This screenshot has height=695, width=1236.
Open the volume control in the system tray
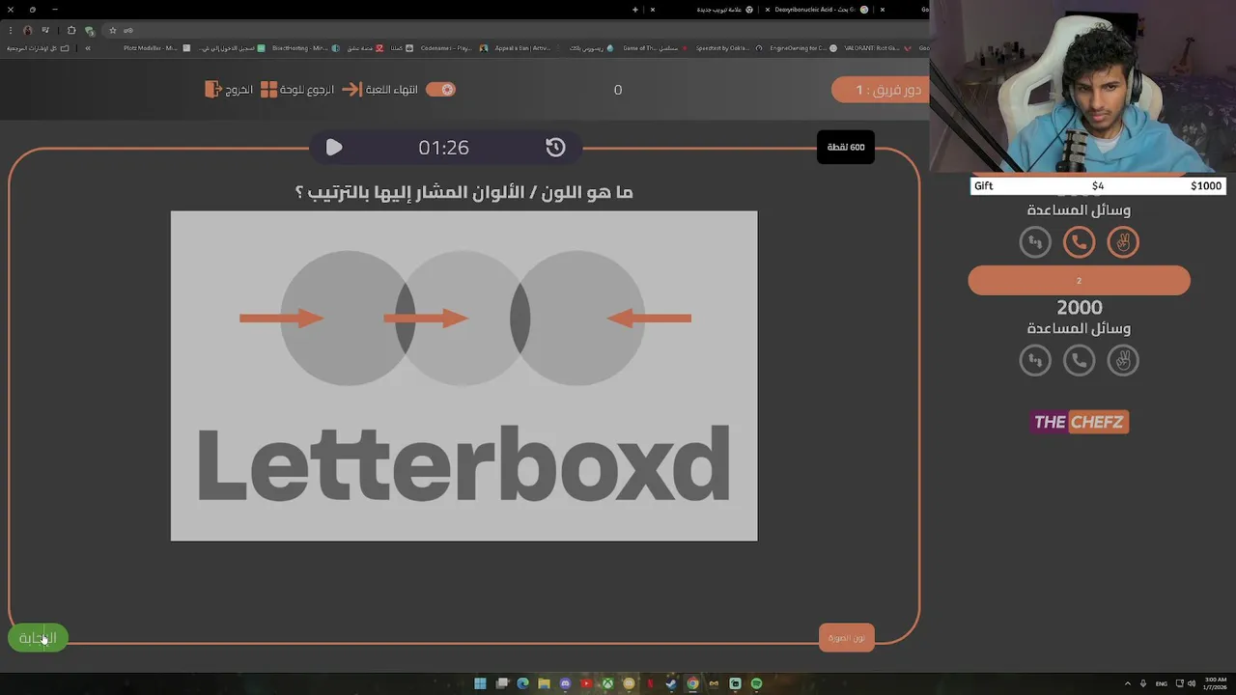click(1191, 683)
